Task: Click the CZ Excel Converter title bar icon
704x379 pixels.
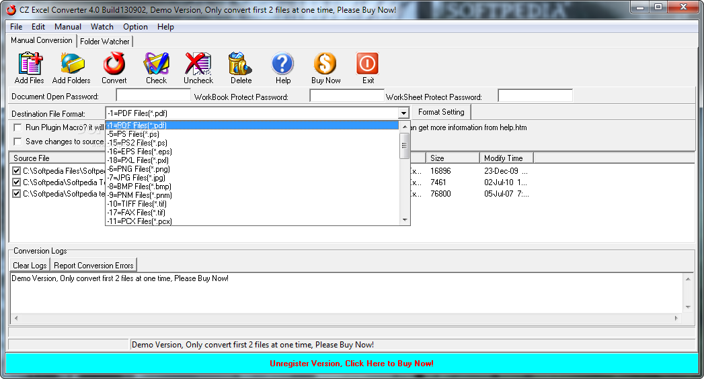Action: [11, 10]
